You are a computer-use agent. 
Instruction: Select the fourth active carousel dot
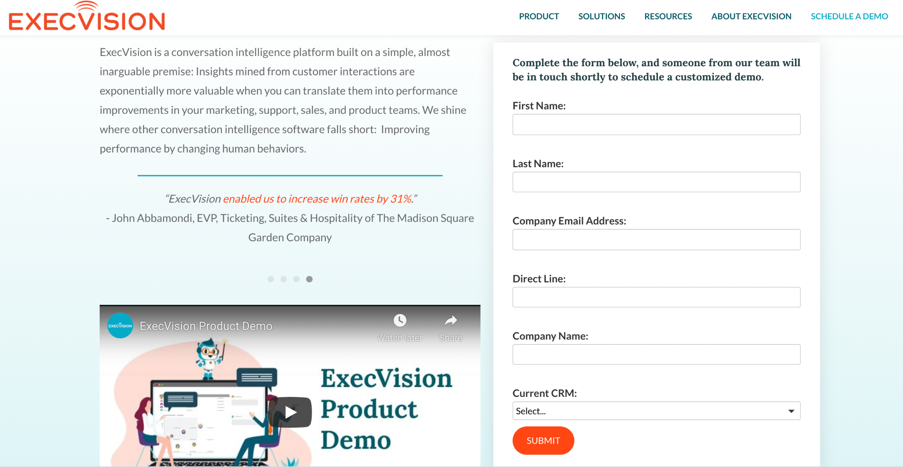(x=310, y=279)
